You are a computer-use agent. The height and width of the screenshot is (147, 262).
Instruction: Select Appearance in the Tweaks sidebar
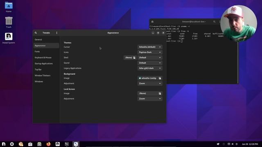coord(46,46)
